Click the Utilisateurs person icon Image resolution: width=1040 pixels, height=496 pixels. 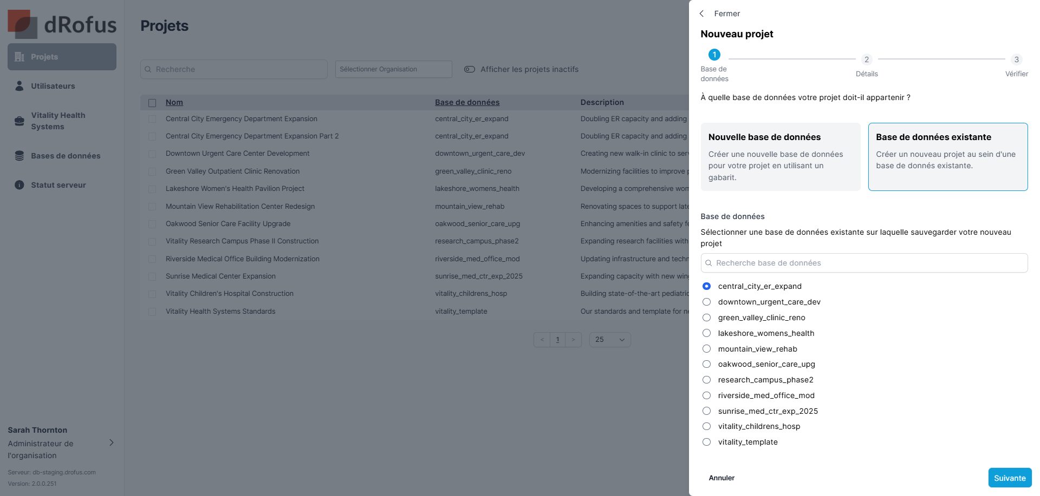(19, 86)
